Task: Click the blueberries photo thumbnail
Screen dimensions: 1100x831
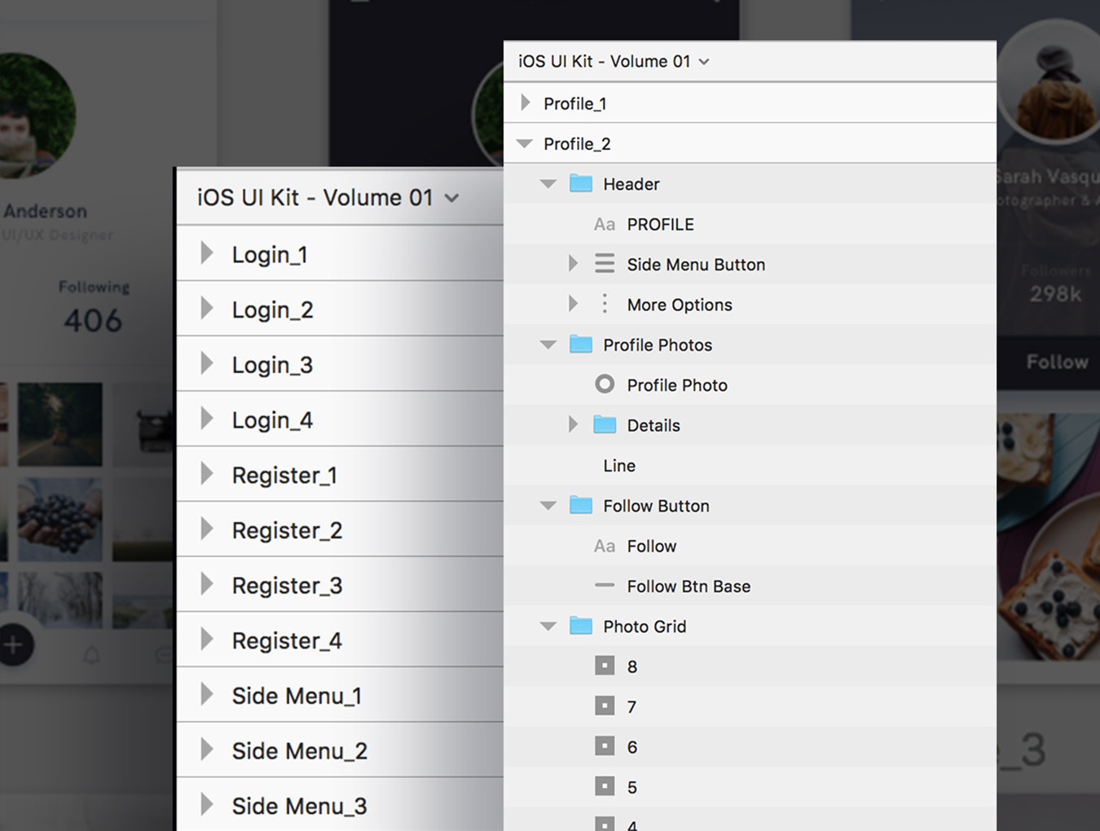Action: [60, 519]
